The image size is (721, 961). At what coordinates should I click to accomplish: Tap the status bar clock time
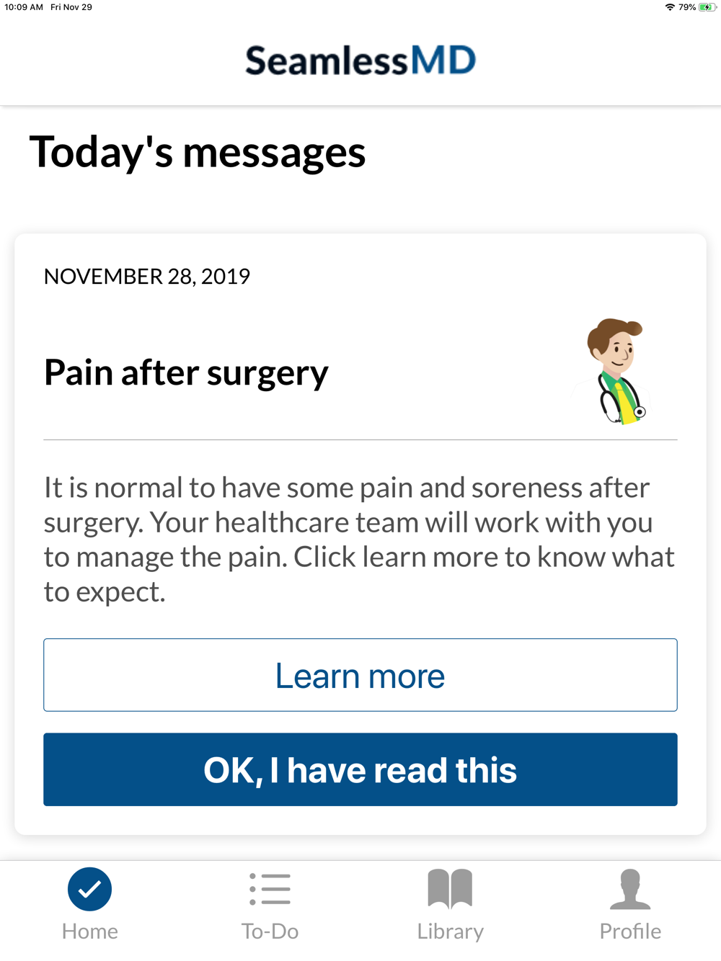coord(24,7)
